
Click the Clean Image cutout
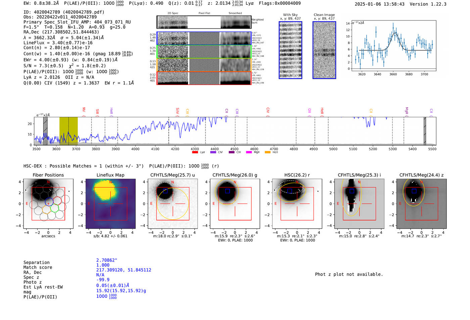point(324,50)
